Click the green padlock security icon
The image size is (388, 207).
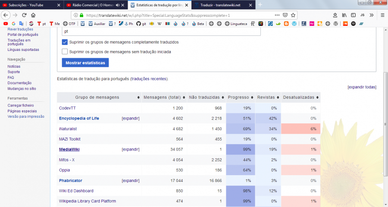[81, 16]
